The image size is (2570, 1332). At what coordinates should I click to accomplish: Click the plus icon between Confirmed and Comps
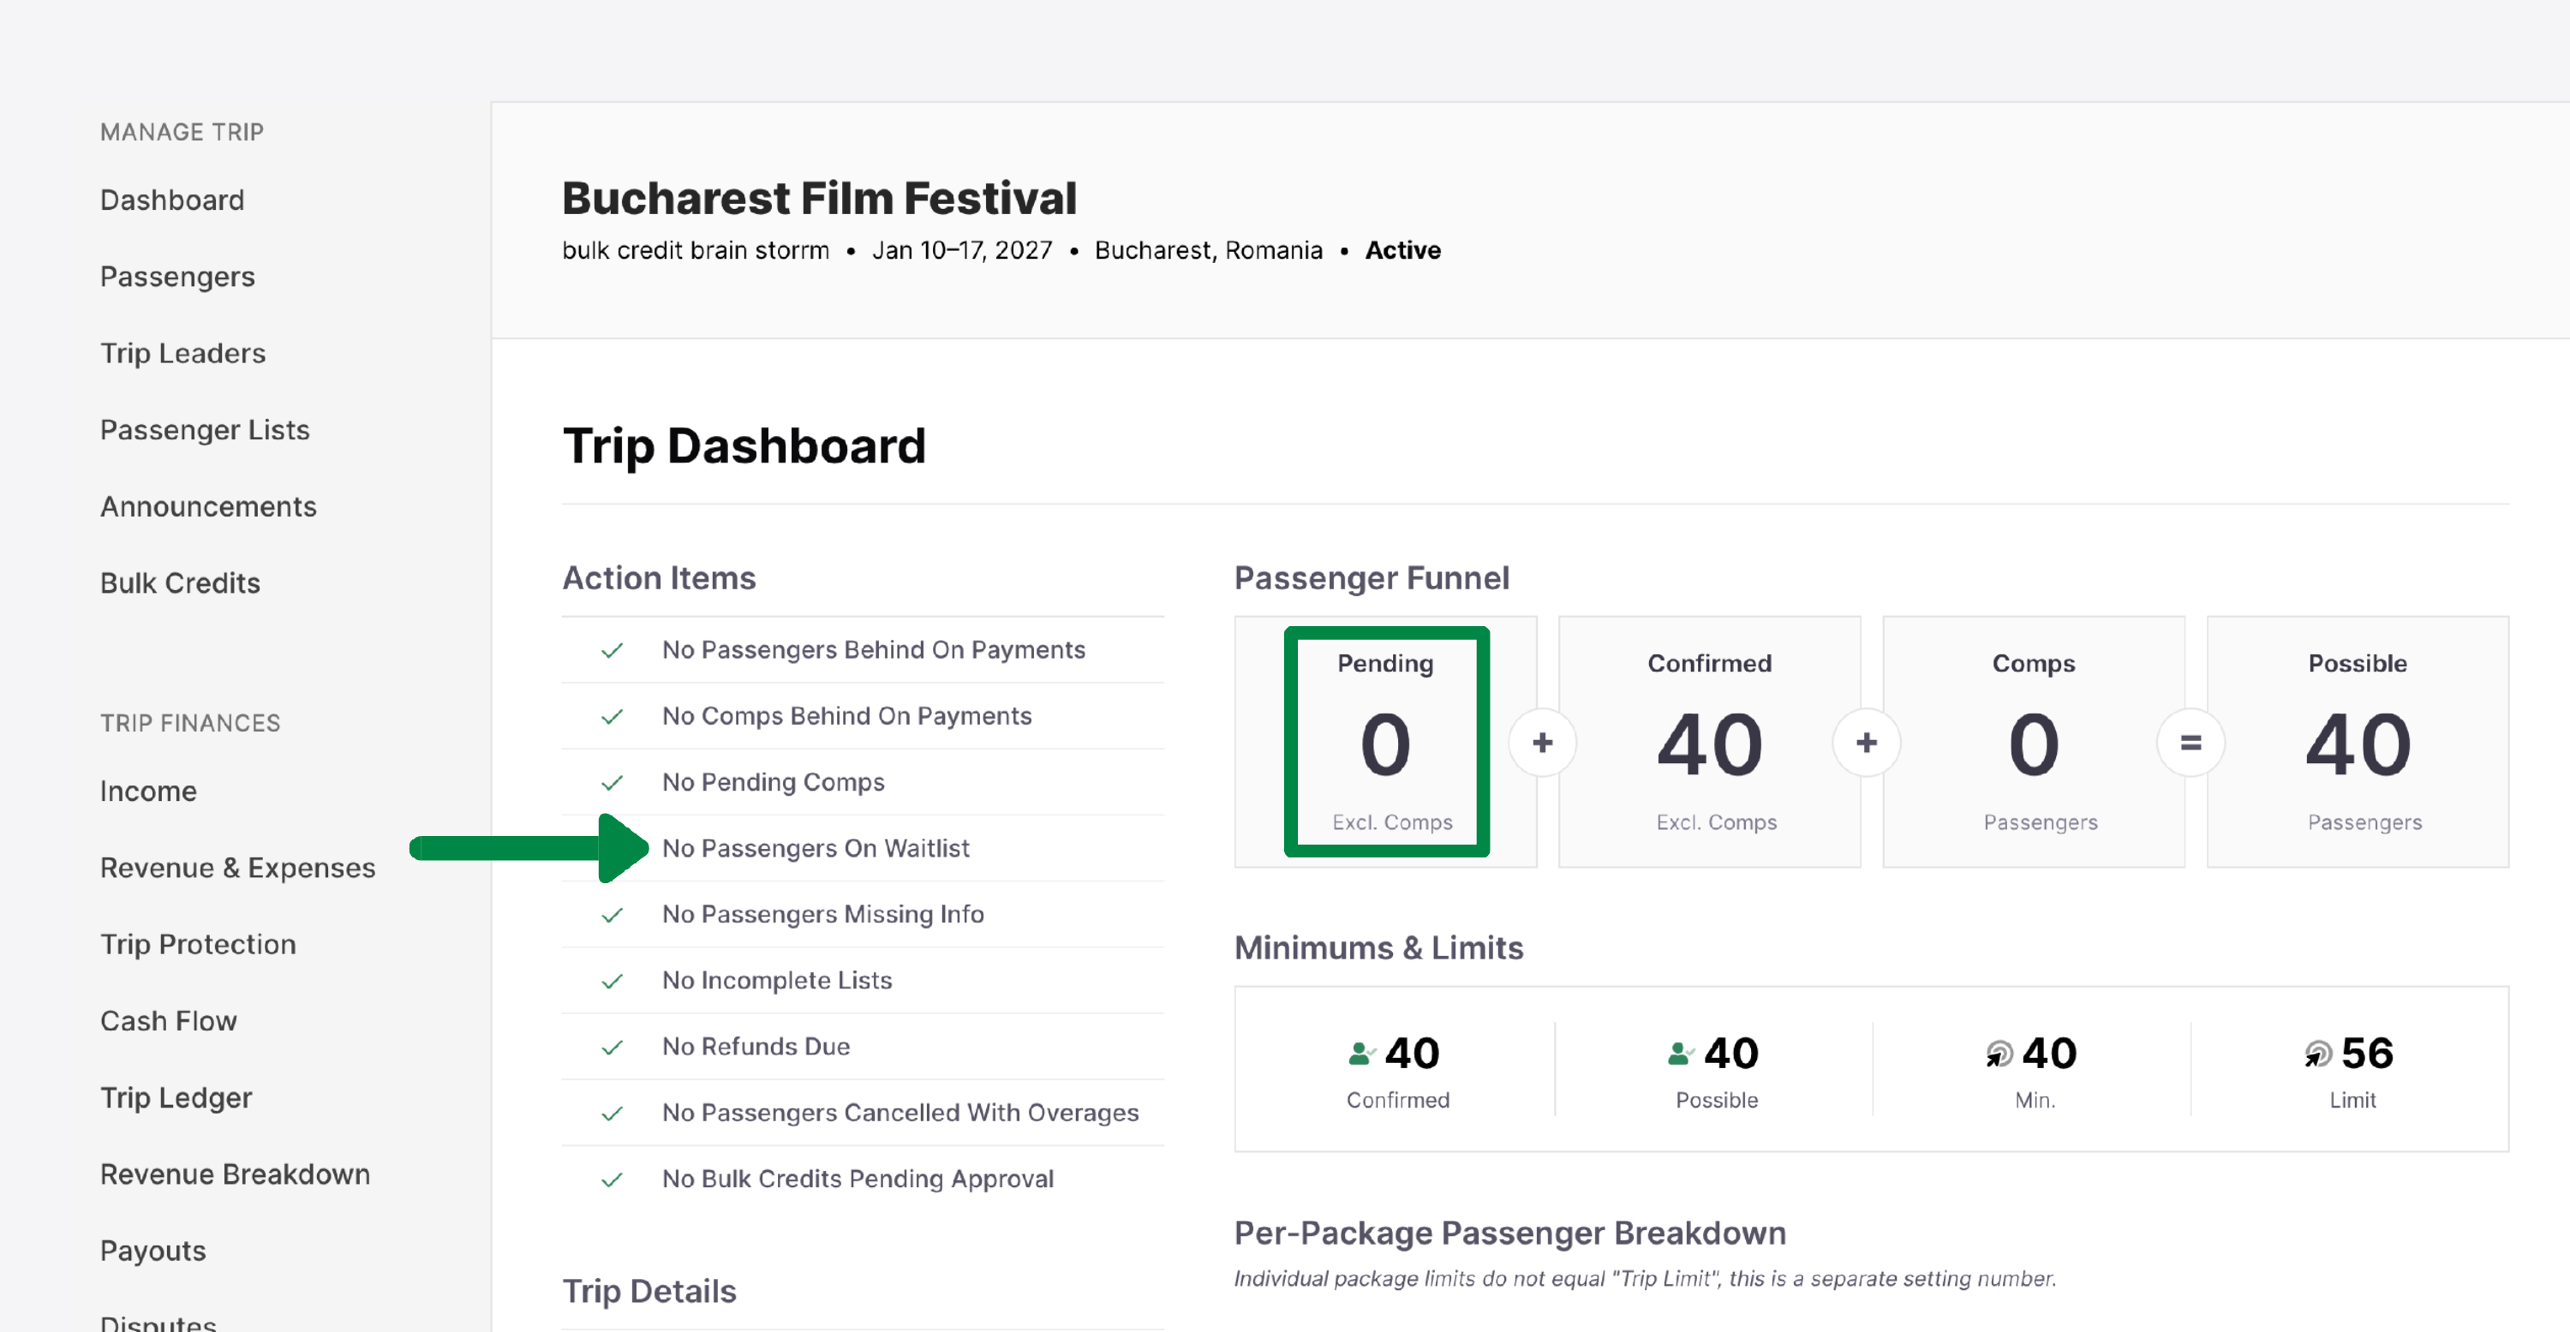(x=1867, y=743)
